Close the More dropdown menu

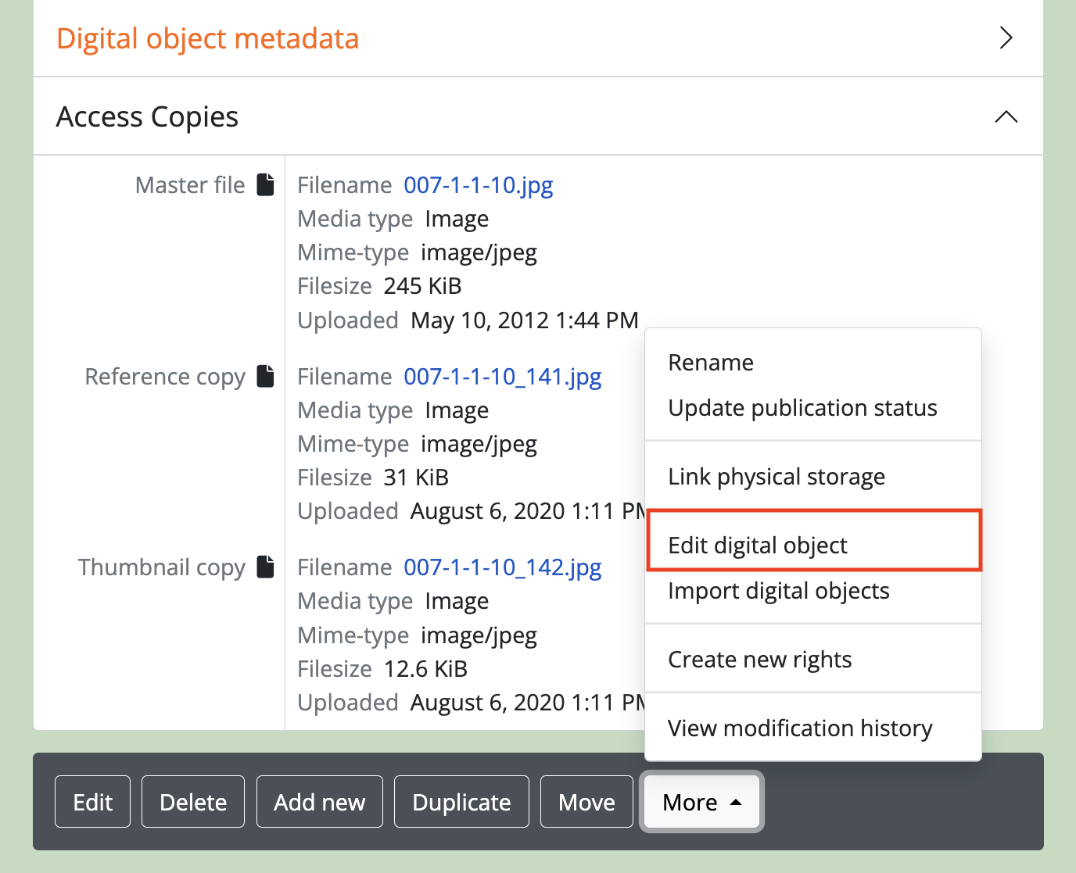pos(701,802)
